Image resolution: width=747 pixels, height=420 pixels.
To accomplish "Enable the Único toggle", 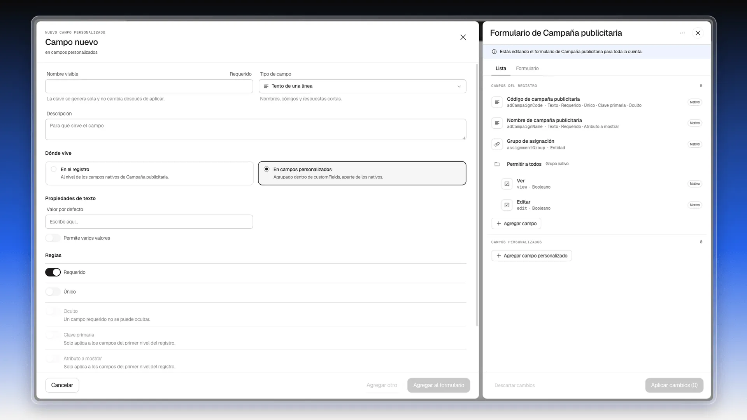I will [53, 292].
